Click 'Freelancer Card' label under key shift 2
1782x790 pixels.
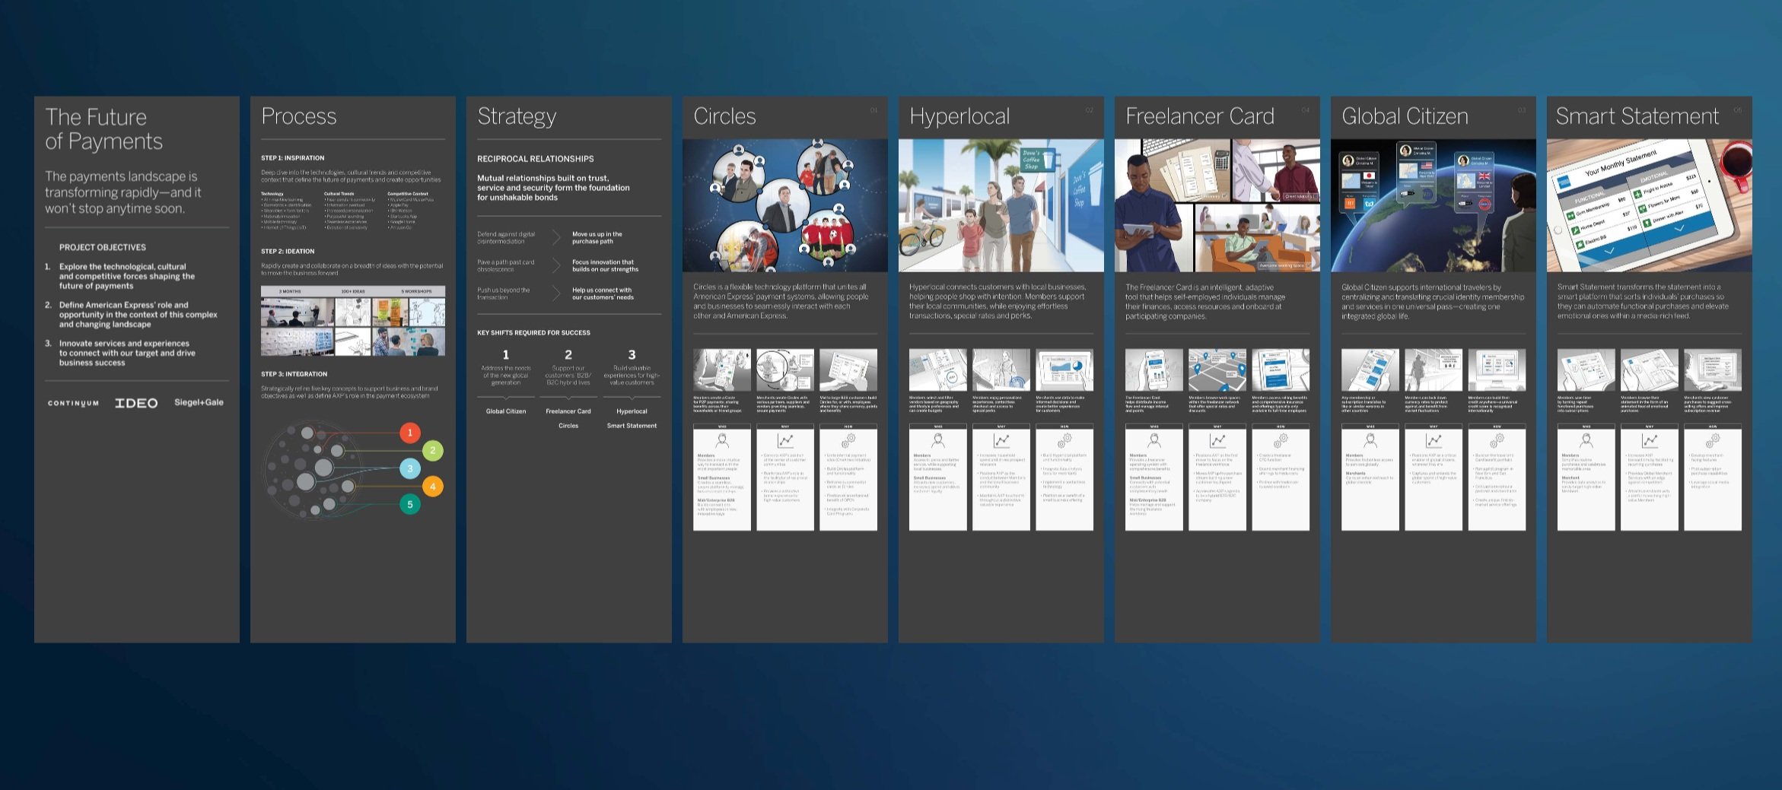[x=568, y=411]
